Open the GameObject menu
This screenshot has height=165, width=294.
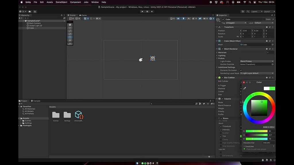click(x=61, y=2)
